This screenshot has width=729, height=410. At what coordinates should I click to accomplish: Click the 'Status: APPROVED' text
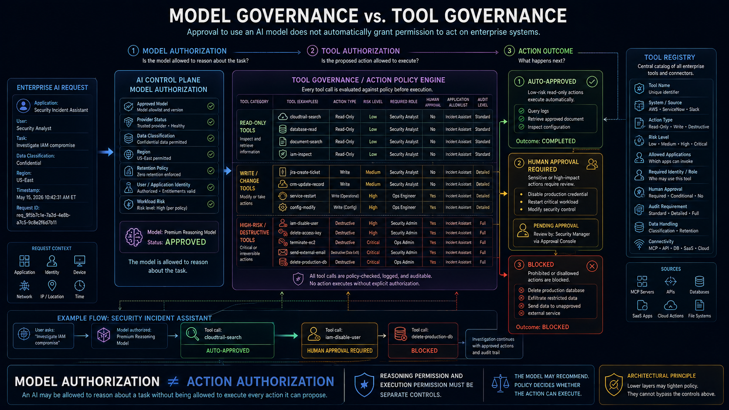tap(177, 242)
